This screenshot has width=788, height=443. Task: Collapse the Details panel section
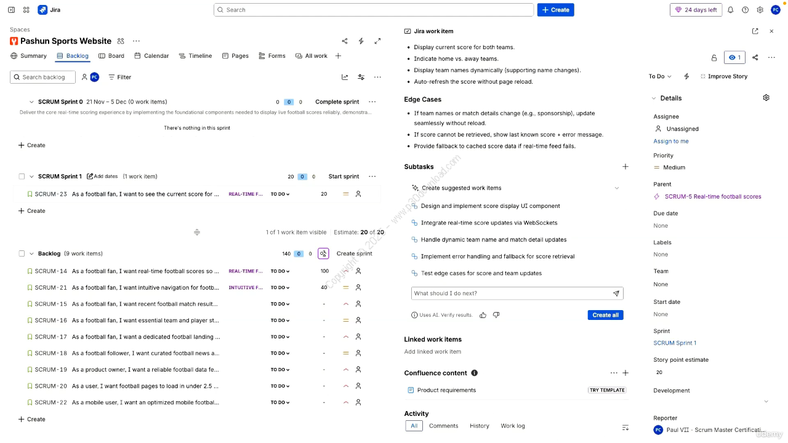click(654, 98)
